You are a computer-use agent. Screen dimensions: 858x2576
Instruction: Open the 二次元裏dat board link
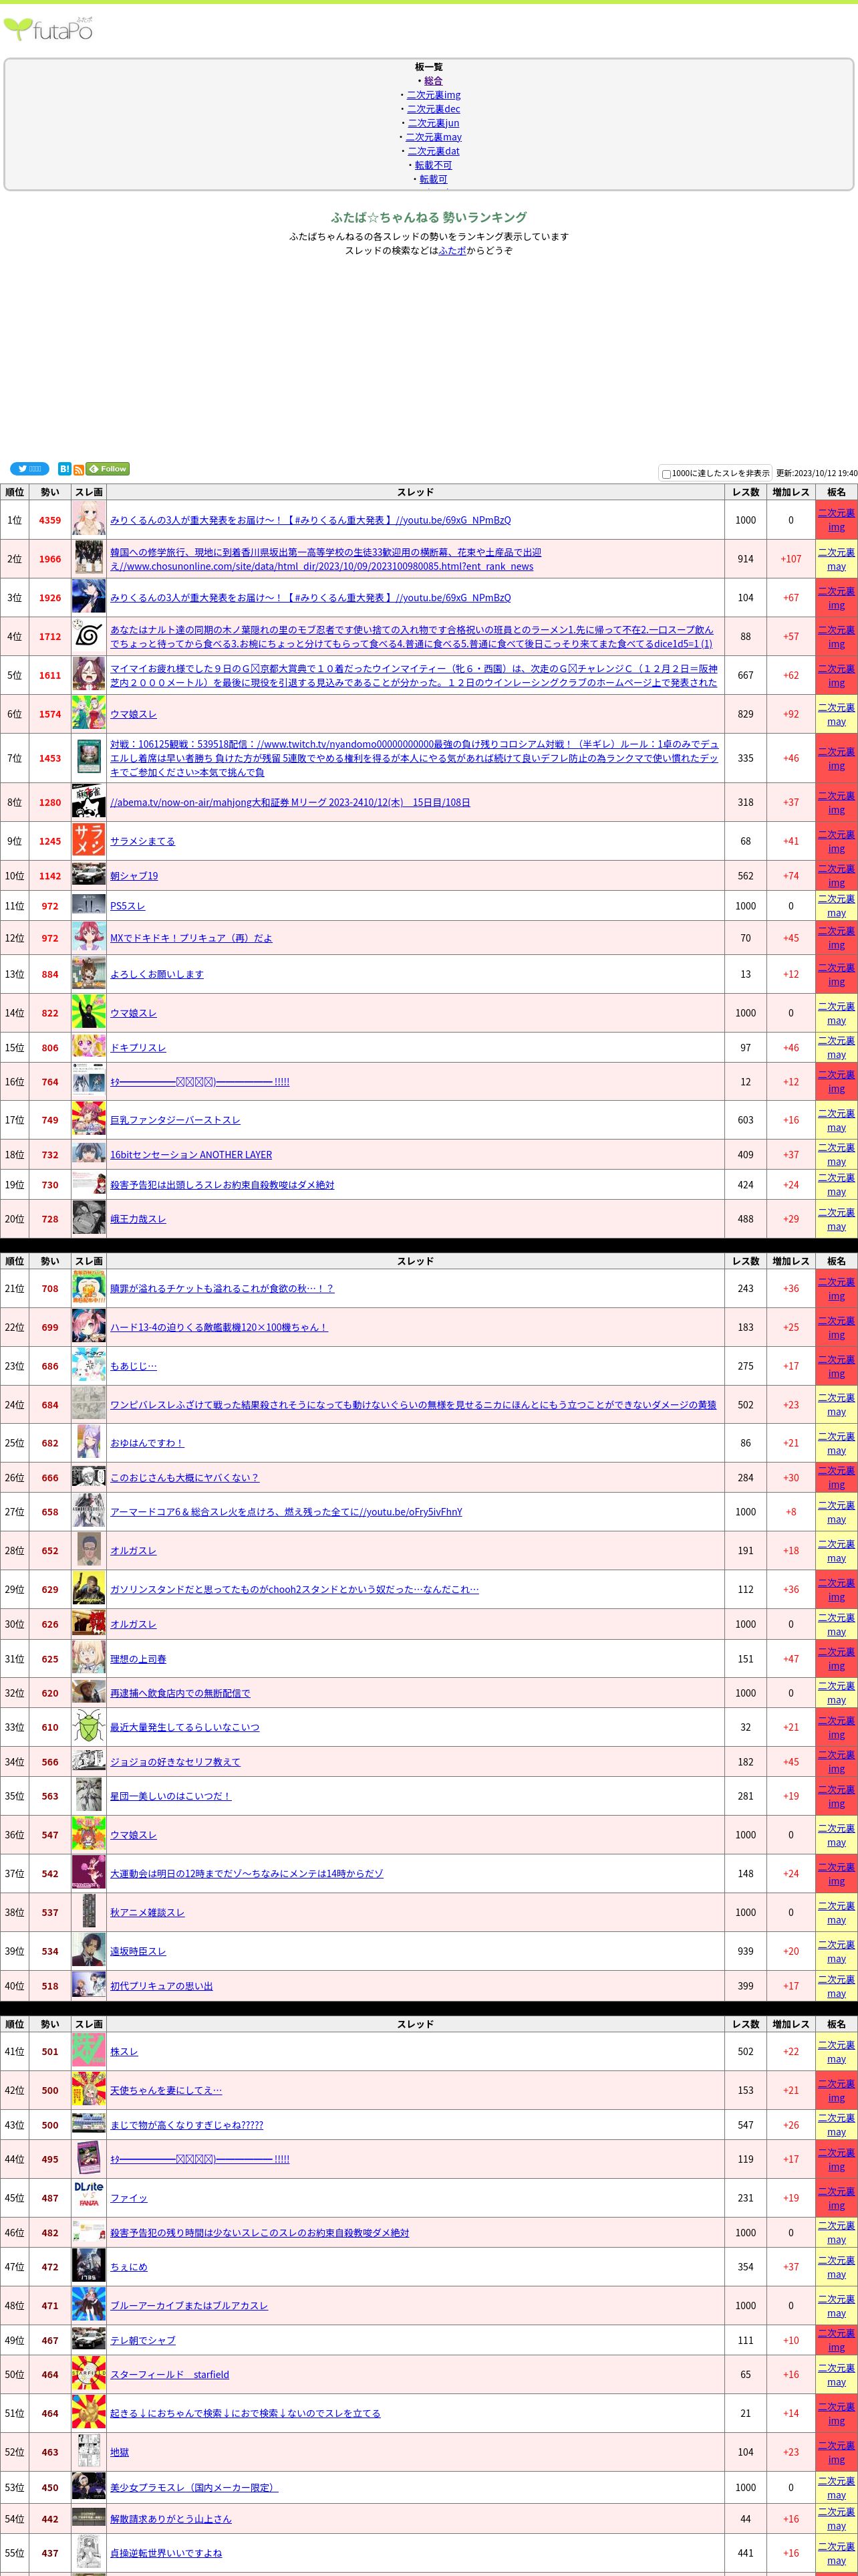click(434, 151)
